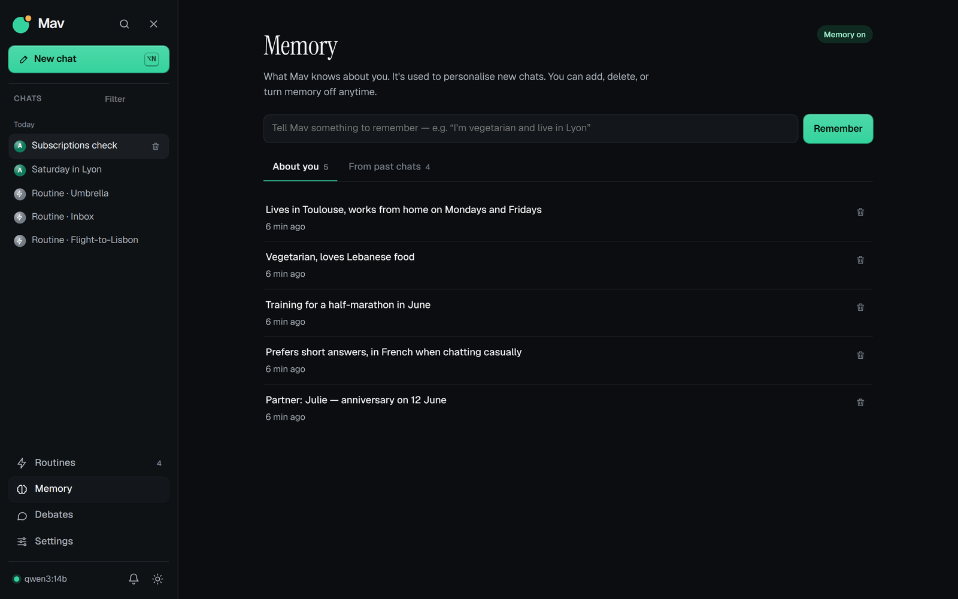
Task: Open the Saturday in Lyon chat
Action: coord(89,170)
